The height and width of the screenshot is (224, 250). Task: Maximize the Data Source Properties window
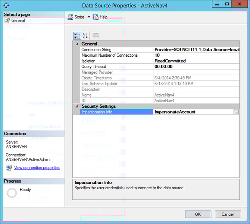coord(227,4)
